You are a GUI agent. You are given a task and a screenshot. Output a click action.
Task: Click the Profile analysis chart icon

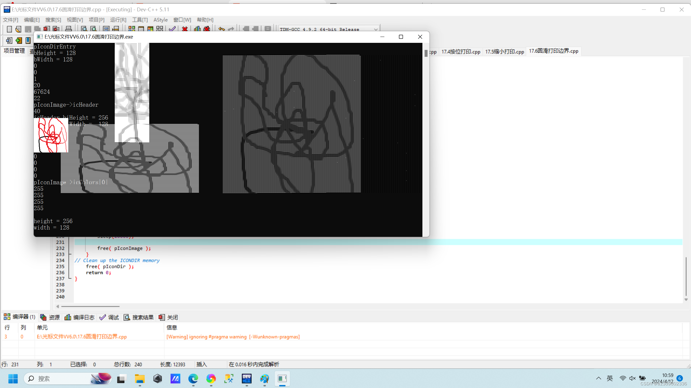tap(197, 29)
